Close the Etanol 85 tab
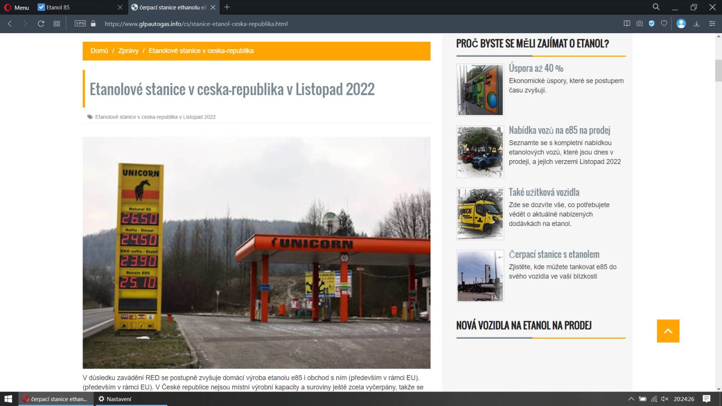 pos(120,7)
